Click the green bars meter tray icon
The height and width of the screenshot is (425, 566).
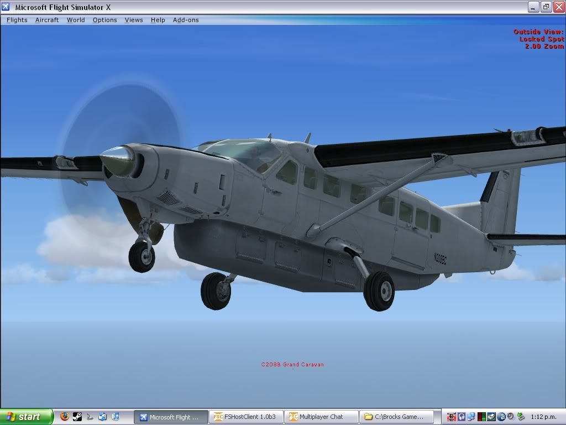[x=481, y=417]
